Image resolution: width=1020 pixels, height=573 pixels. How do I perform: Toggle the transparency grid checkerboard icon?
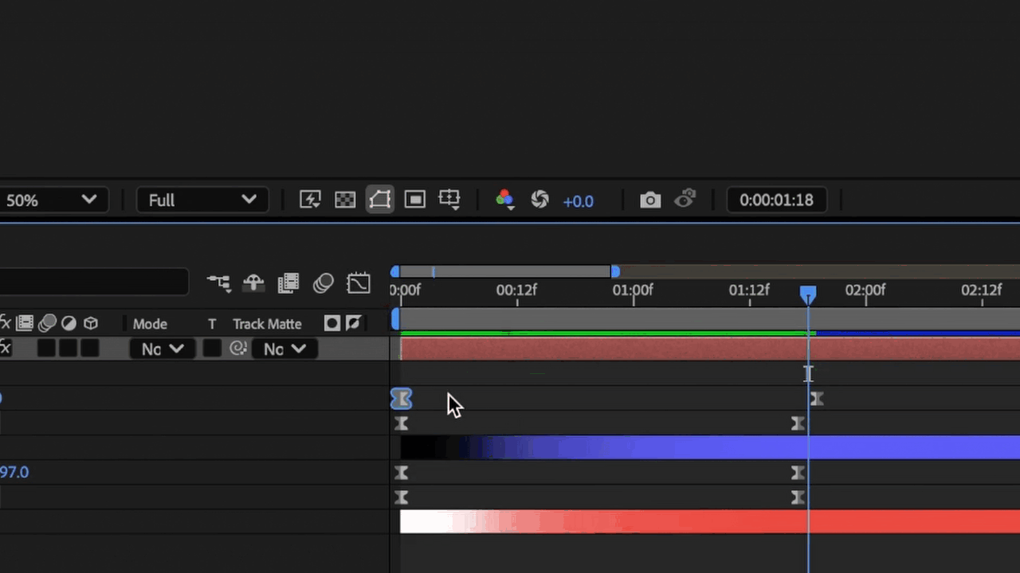click(x=345, y=200)
